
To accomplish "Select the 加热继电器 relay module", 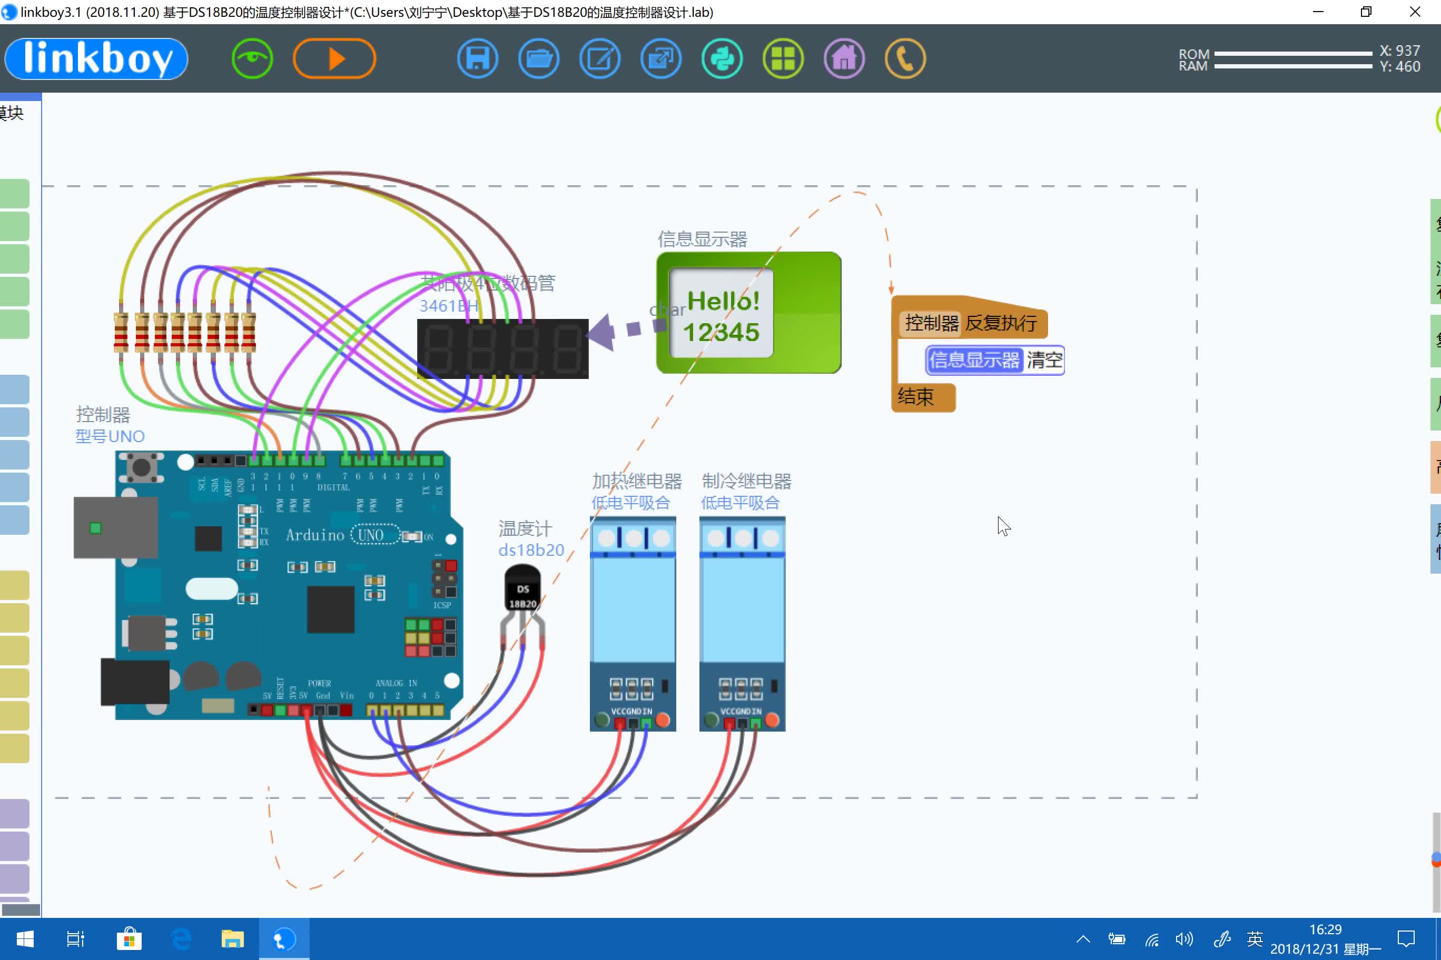I will point(633,623).
